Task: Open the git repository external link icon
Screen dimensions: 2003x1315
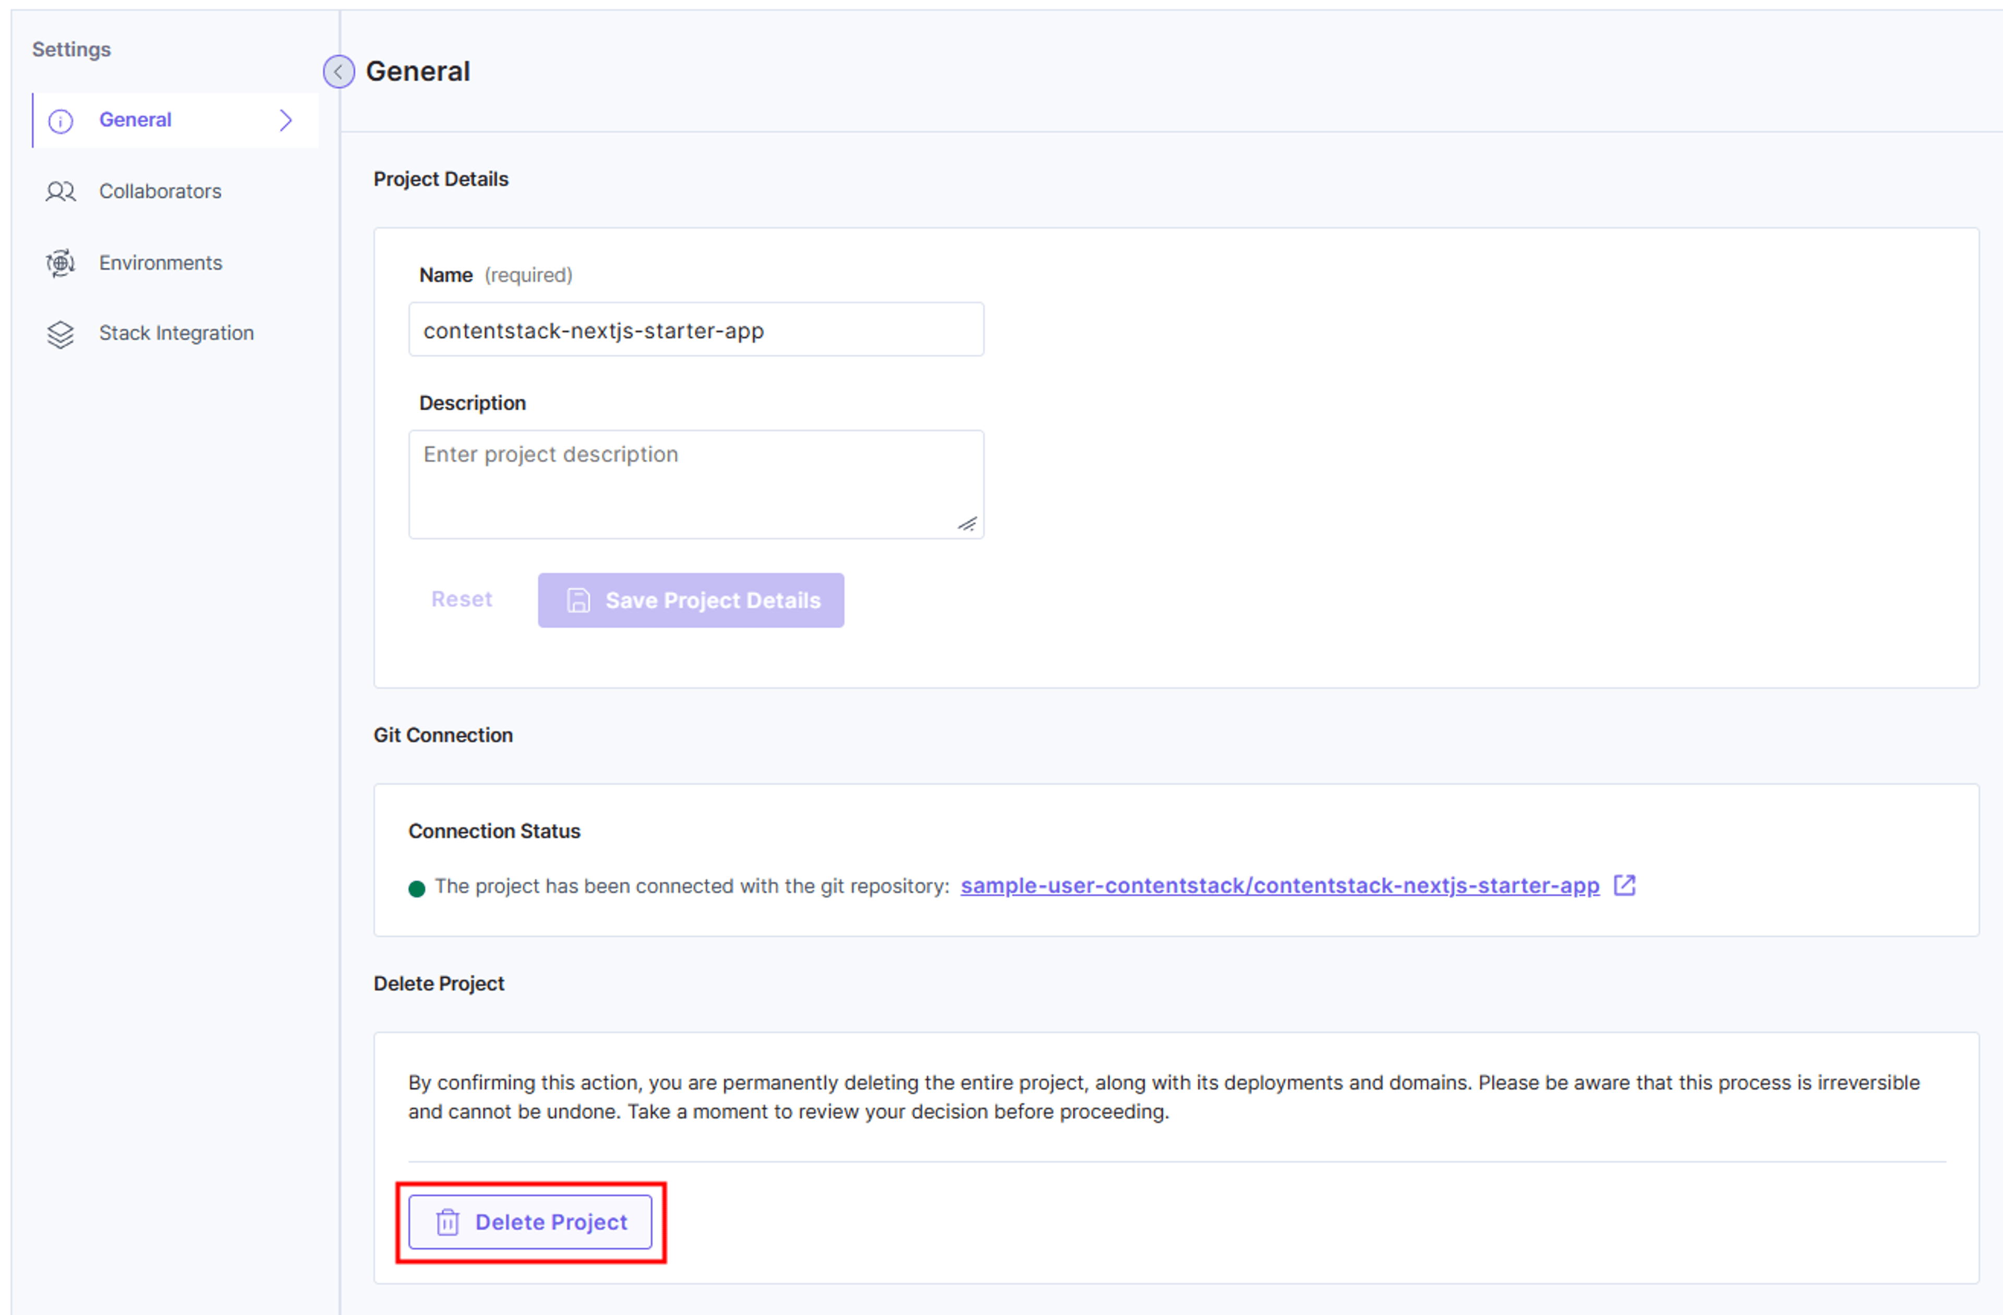Action: (x=1624, y=885)
